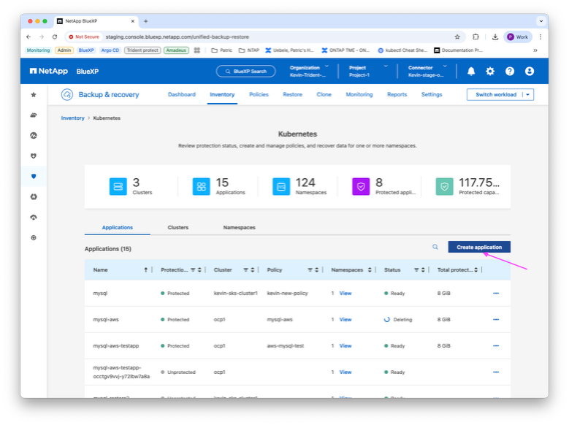Sort by Name column arrow
This screenshot has width=569, height=425.
146,269
